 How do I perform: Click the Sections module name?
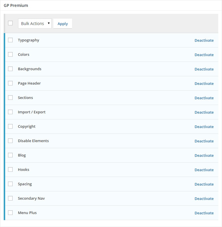click(x=26, y=98)
